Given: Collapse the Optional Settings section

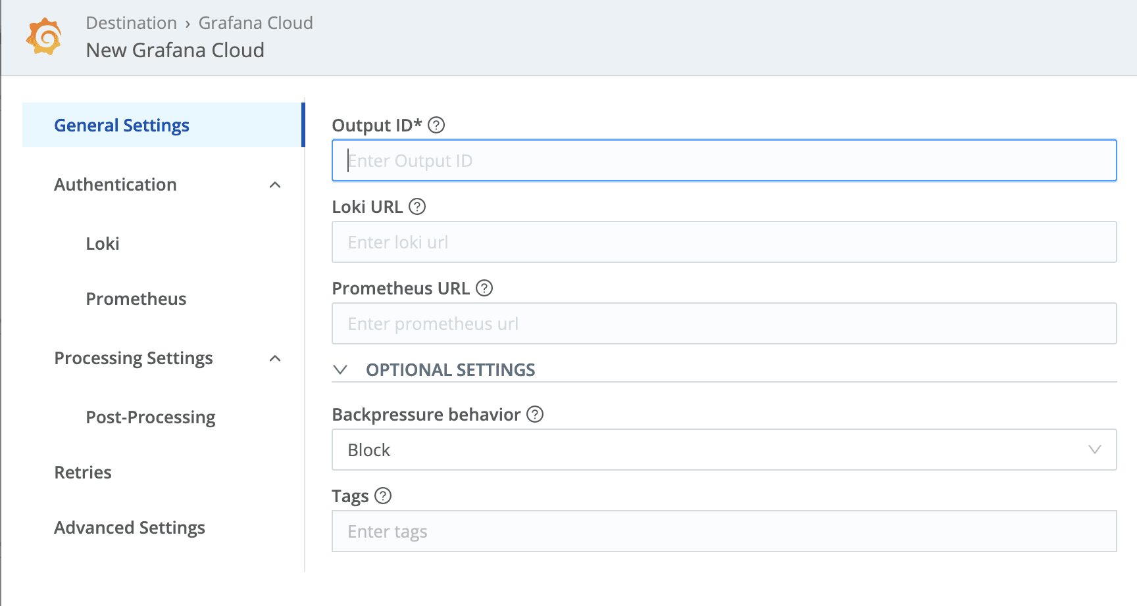Looking at the screenshot, I should pyautogui.click(x=340, y=369).
